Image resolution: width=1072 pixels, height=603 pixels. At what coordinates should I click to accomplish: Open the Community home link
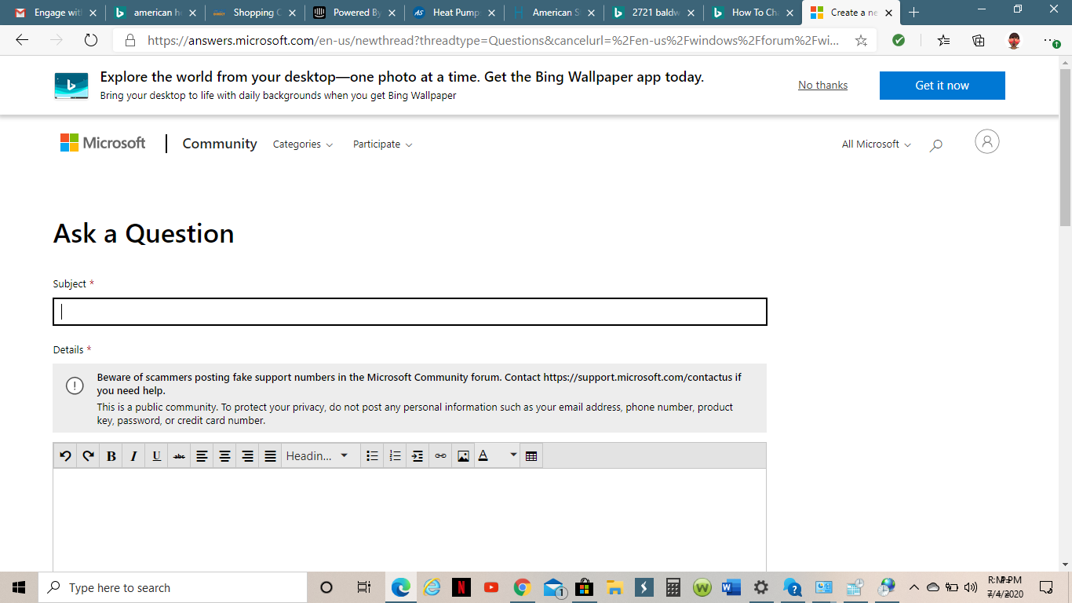[220, 144]
